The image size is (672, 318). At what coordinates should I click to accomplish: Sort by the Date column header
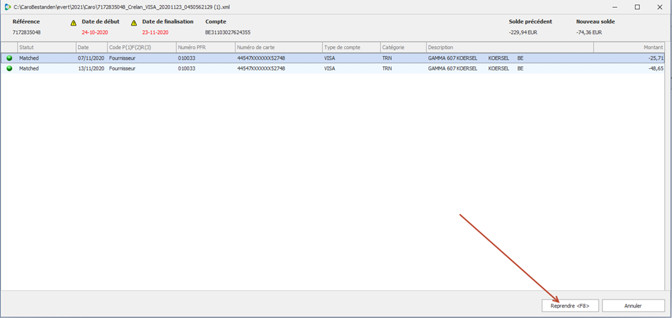[91, 47]
